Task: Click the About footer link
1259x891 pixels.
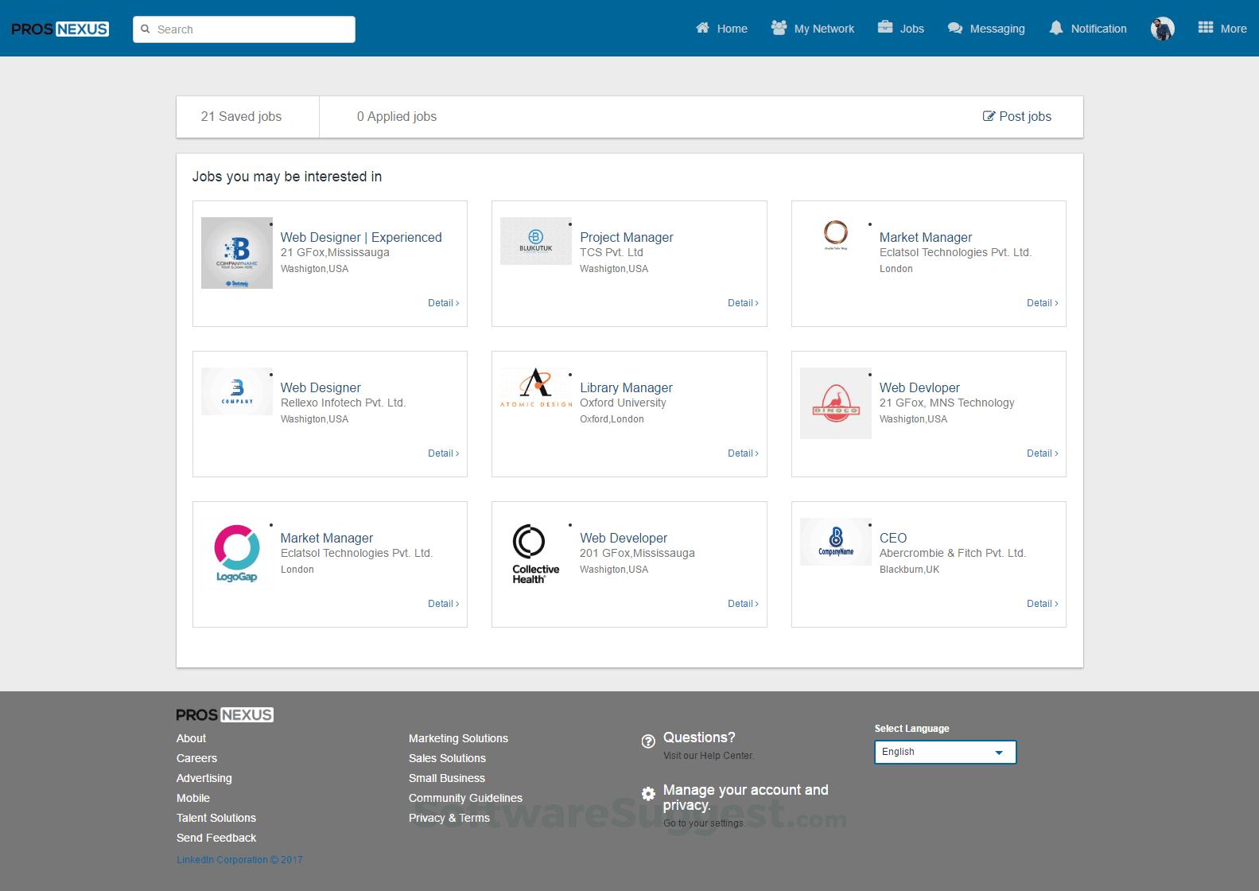Action: (191, 738)
